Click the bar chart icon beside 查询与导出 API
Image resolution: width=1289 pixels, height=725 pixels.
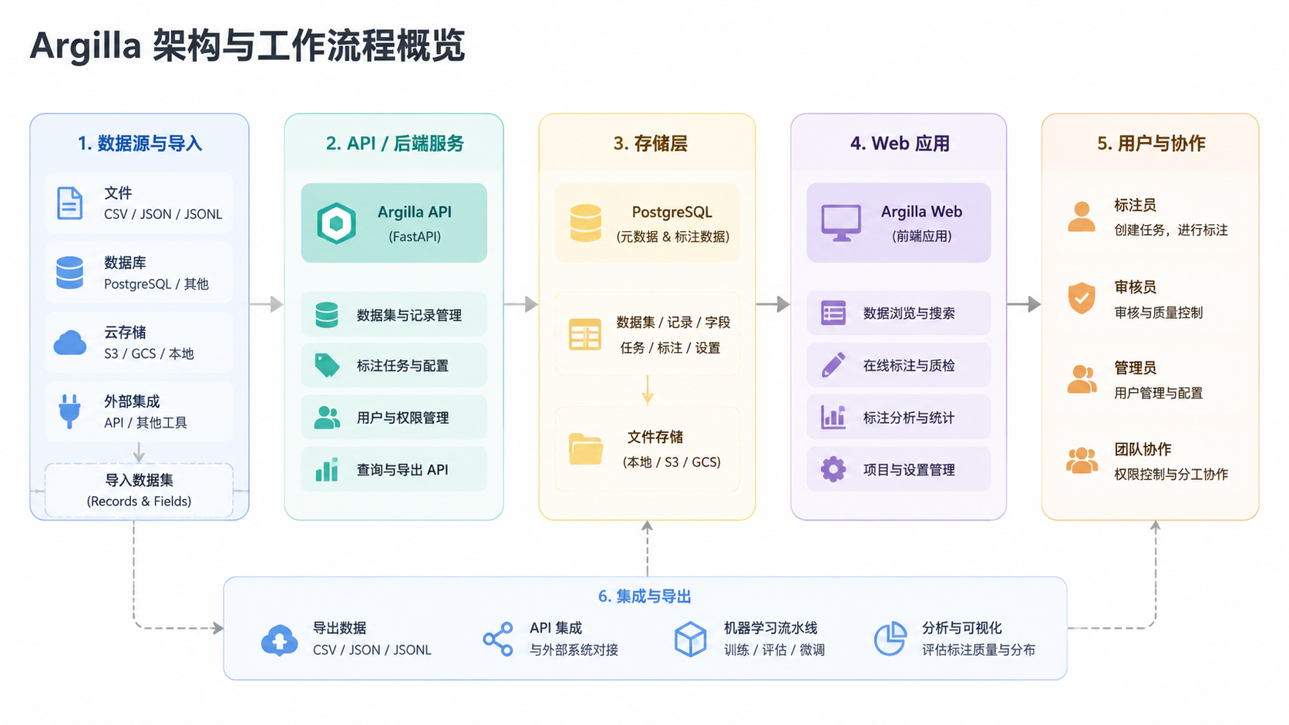pyautogui.click(x=327, y=469)
